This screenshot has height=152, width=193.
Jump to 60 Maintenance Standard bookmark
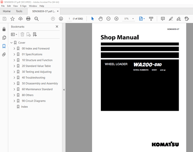[37, 89]
